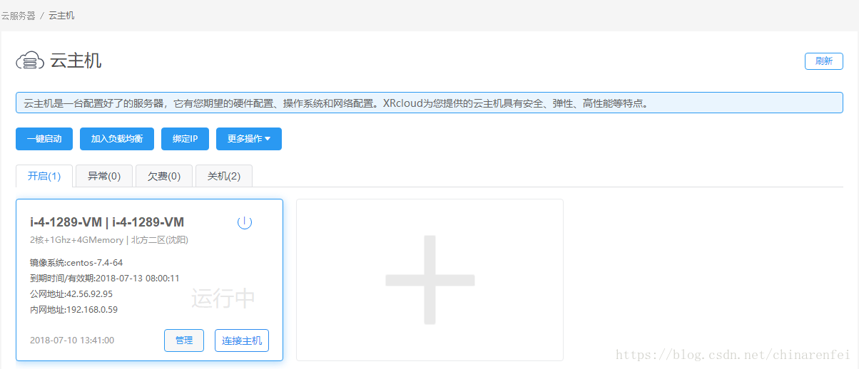This screenshot has width=859, height=369.
Task: Click the power icon on the i-4-1289-VM card
Action: (245, 222)
